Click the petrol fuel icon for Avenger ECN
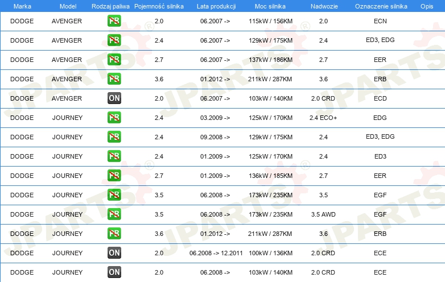445x282 pixels. tap(114, 21)
